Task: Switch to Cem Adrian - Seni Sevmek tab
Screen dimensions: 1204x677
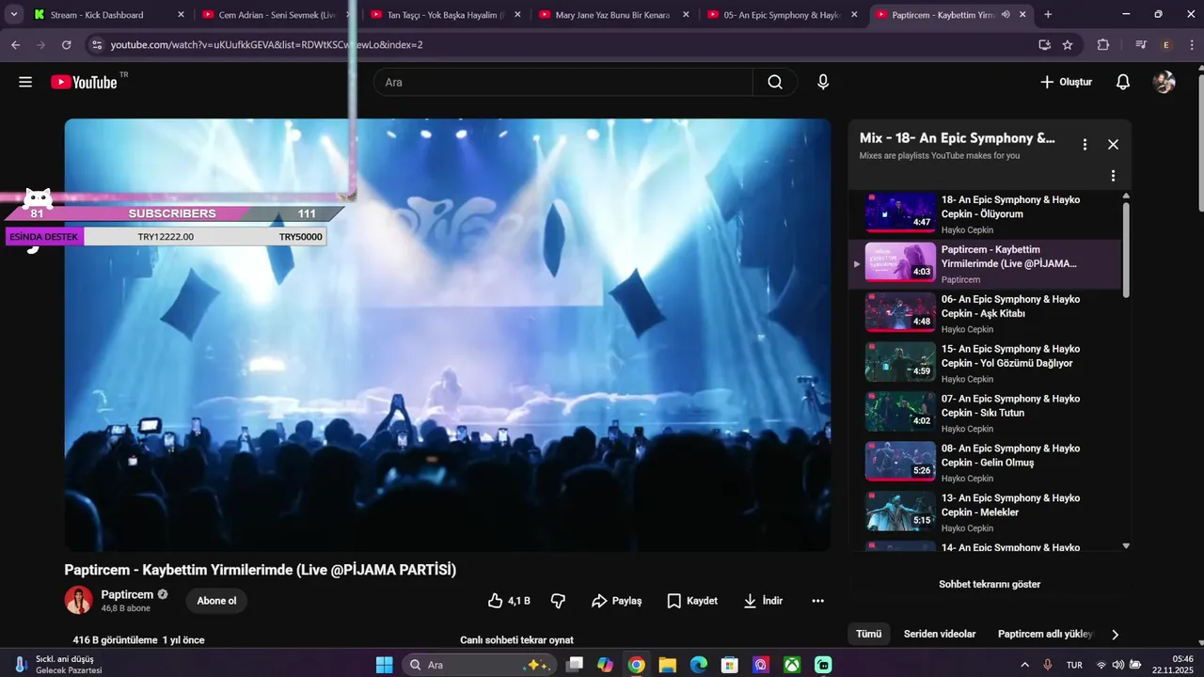Action: (x=275, y=15)
